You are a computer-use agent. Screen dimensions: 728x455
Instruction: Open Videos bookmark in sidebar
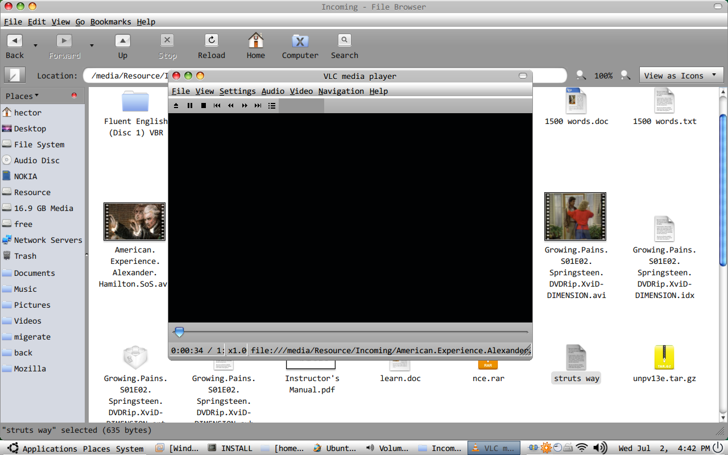click(x=43, y=321)
